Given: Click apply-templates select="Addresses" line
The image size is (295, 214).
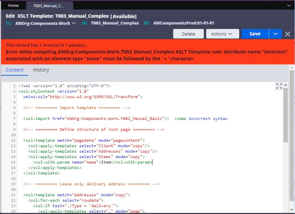Looking at the screenshot, I should point(93,151).
